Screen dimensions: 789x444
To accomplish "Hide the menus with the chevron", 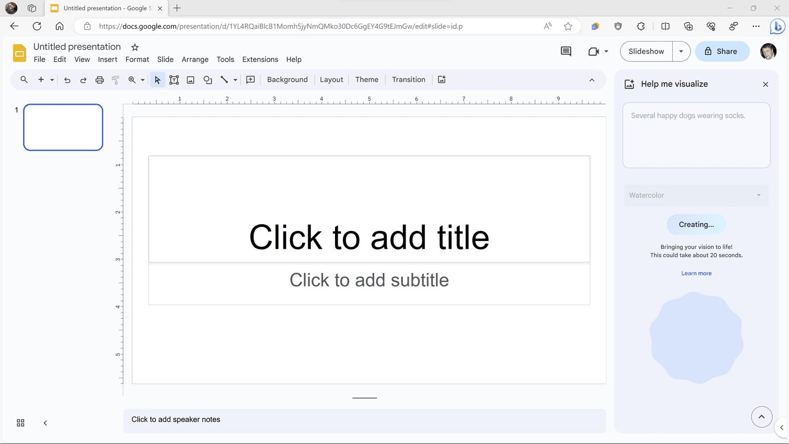I will 592,80.
